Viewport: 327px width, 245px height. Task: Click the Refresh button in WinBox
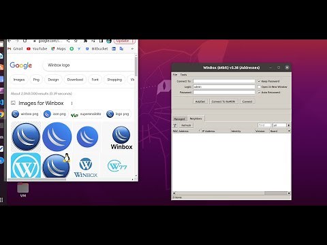[x=186, y=125]
